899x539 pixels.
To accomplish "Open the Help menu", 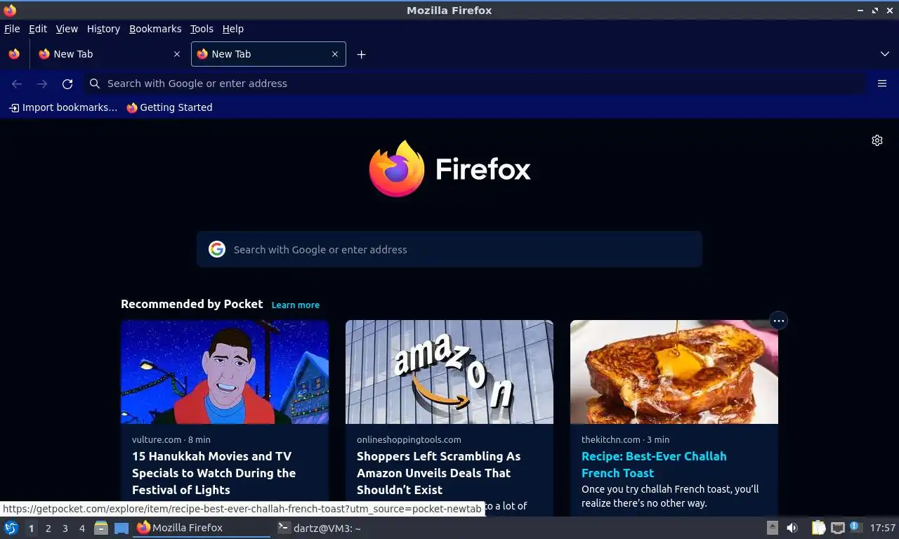I will [233, 29].
